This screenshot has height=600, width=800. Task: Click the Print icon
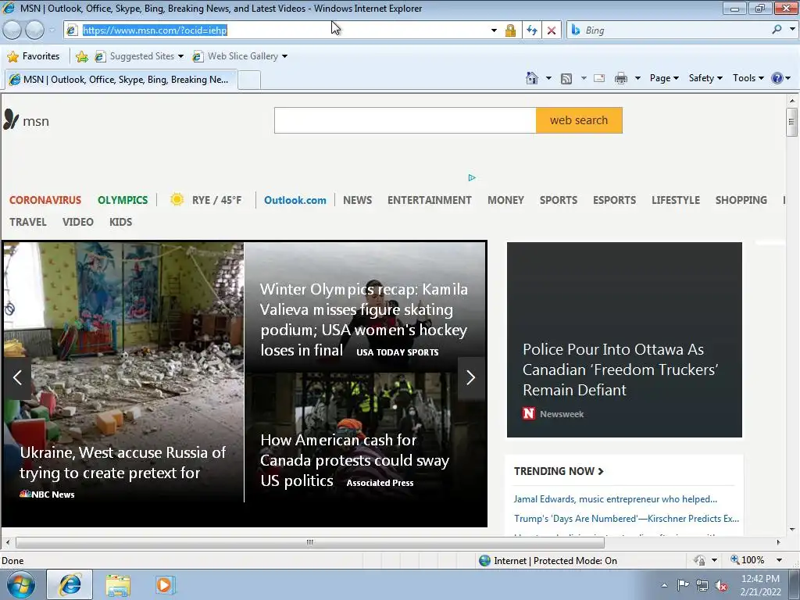pyautogui.click(x=621, y=78)
